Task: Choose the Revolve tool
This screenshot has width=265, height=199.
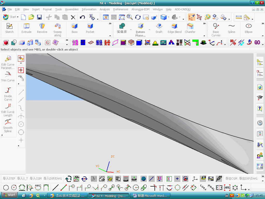Action: point(42,28)
